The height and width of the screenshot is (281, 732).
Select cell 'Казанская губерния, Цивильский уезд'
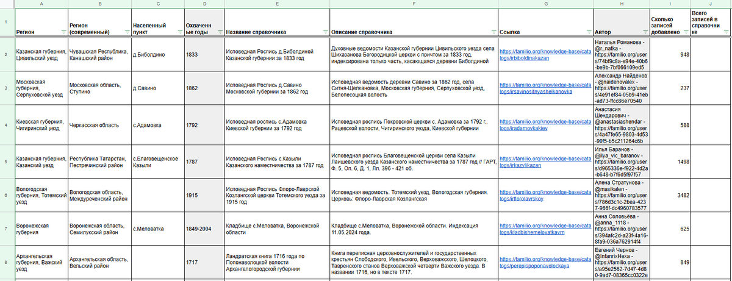pos(41,54)
